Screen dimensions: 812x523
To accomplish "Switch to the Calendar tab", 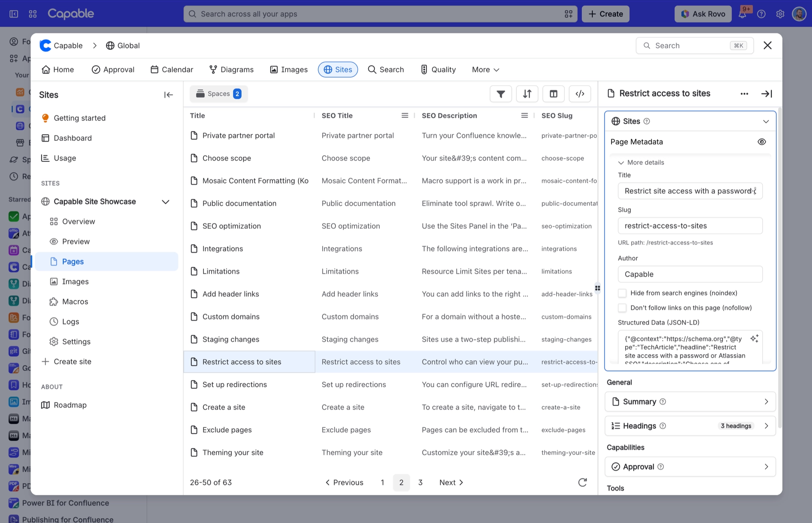I will click(172, 70).
